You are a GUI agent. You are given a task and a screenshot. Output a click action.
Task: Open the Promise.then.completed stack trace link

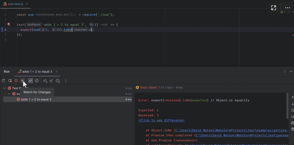[241, 135]
